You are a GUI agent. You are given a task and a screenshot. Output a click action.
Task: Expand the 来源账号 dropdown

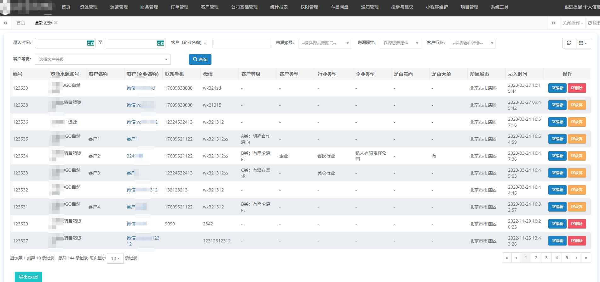(x=325, y=43)
